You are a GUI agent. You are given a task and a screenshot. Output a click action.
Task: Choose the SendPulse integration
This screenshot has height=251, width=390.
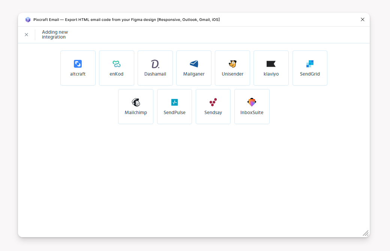tap(174, 107)
